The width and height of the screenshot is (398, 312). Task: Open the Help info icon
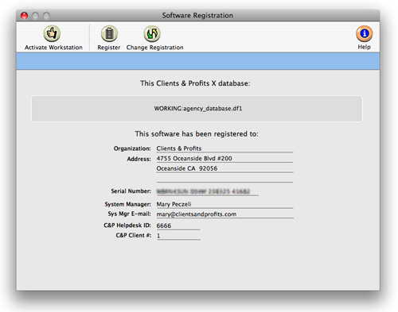[x=365, y=33]
